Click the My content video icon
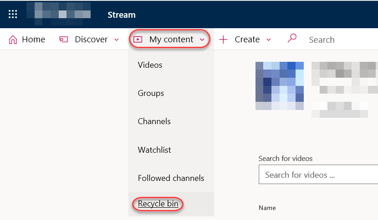 click(x=137, y=40)
